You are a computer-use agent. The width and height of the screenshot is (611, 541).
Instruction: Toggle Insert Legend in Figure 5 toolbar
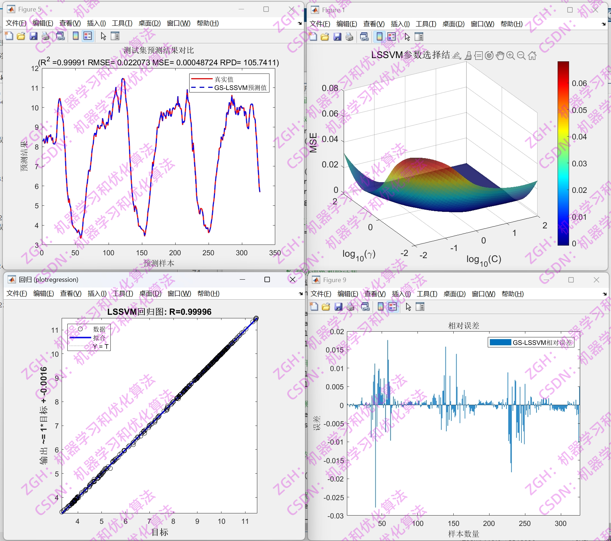(87, 36)
